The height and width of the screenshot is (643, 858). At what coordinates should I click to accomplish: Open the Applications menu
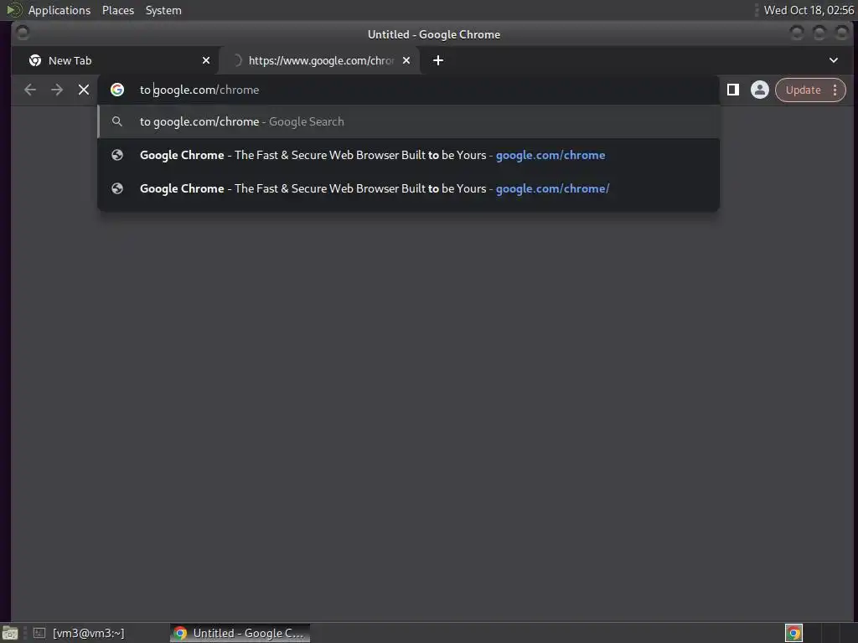click(59, 10)
